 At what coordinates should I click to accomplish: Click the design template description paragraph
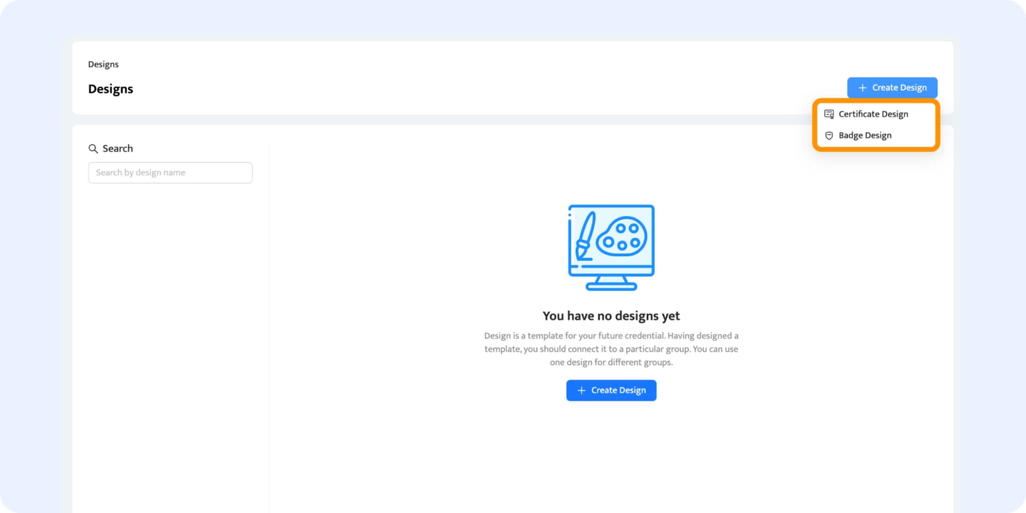(611, 349)
